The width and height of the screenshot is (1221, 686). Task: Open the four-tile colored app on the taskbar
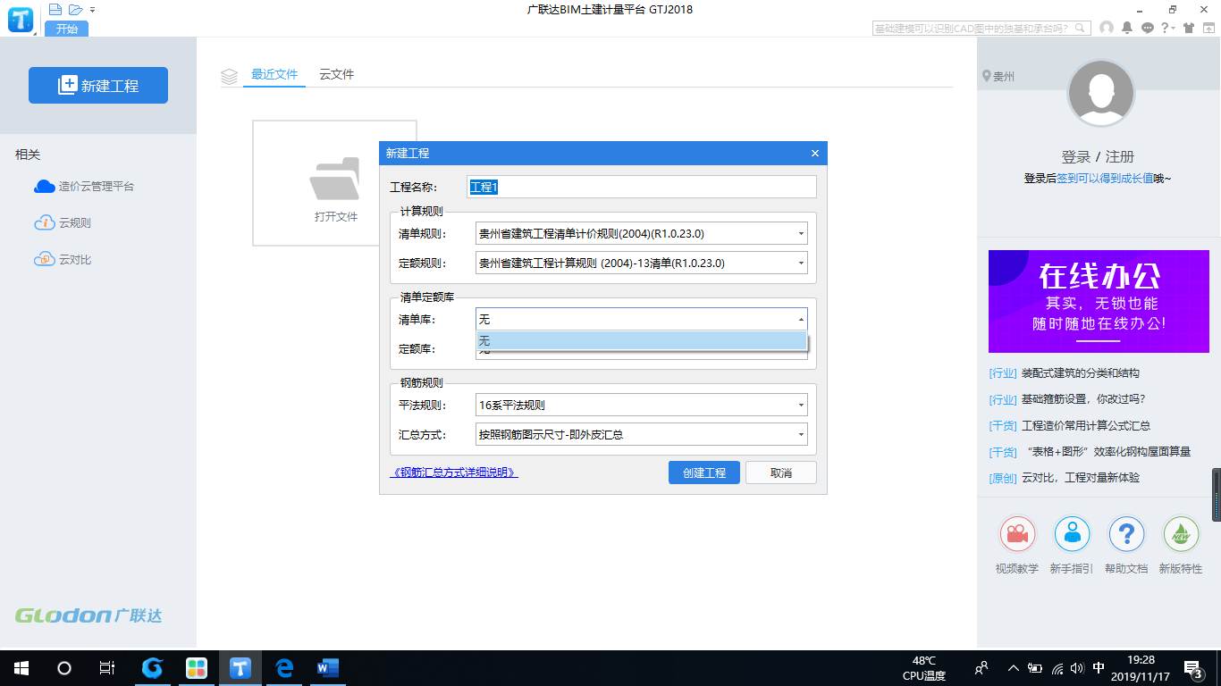[197, 668]
